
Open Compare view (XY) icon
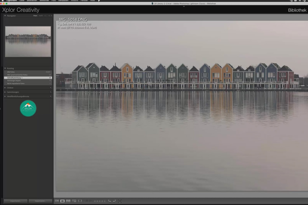click(68, 201)
